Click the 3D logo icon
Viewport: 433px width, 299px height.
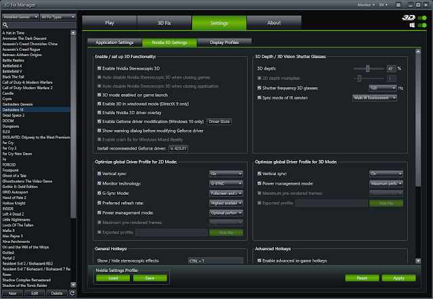pos(409,18)
